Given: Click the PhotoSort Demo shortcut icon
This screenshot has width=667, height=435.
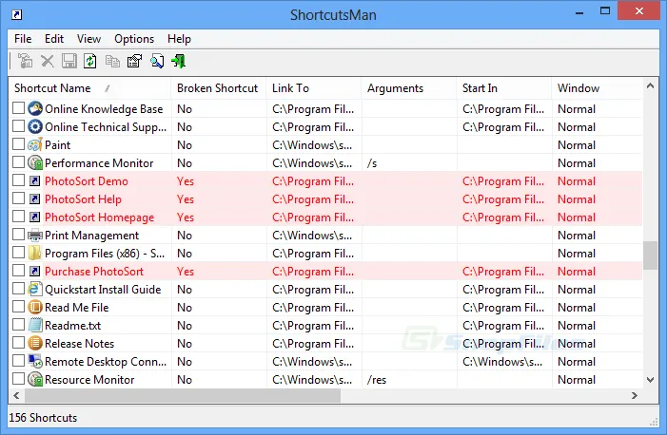Looking at the screenshot, I should click(x=34, y=181).
